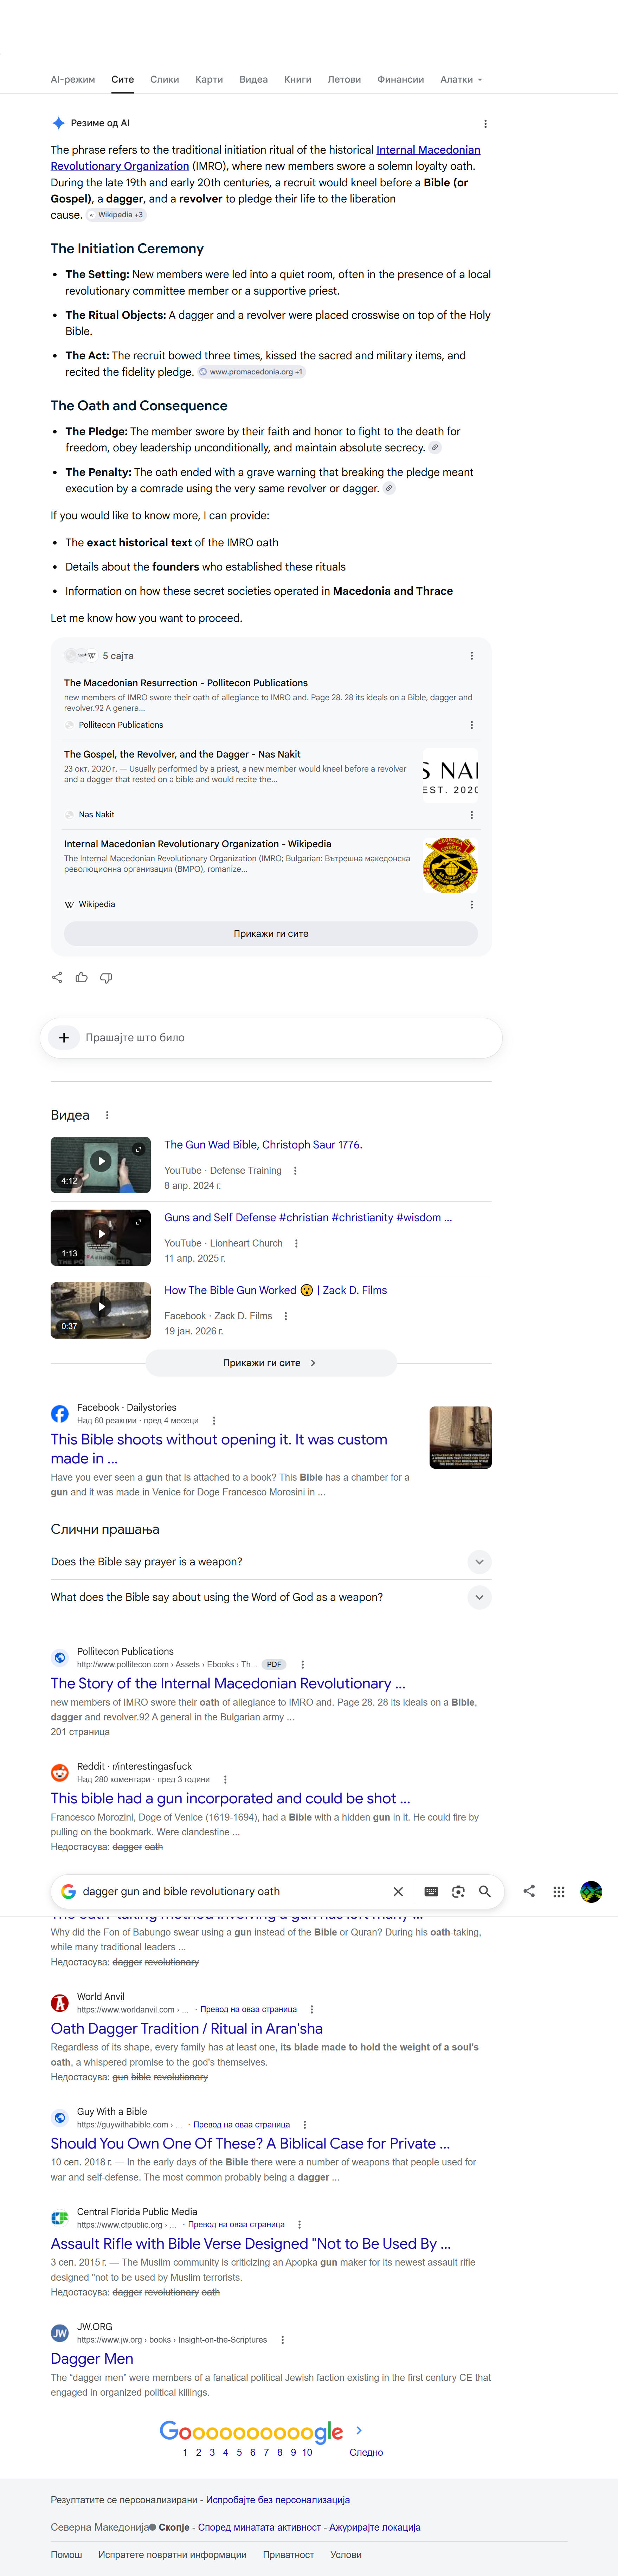Show all sources with "Прикажи ги сите" in AI overview
This screenshot has height=2576, width=618.
271,934
